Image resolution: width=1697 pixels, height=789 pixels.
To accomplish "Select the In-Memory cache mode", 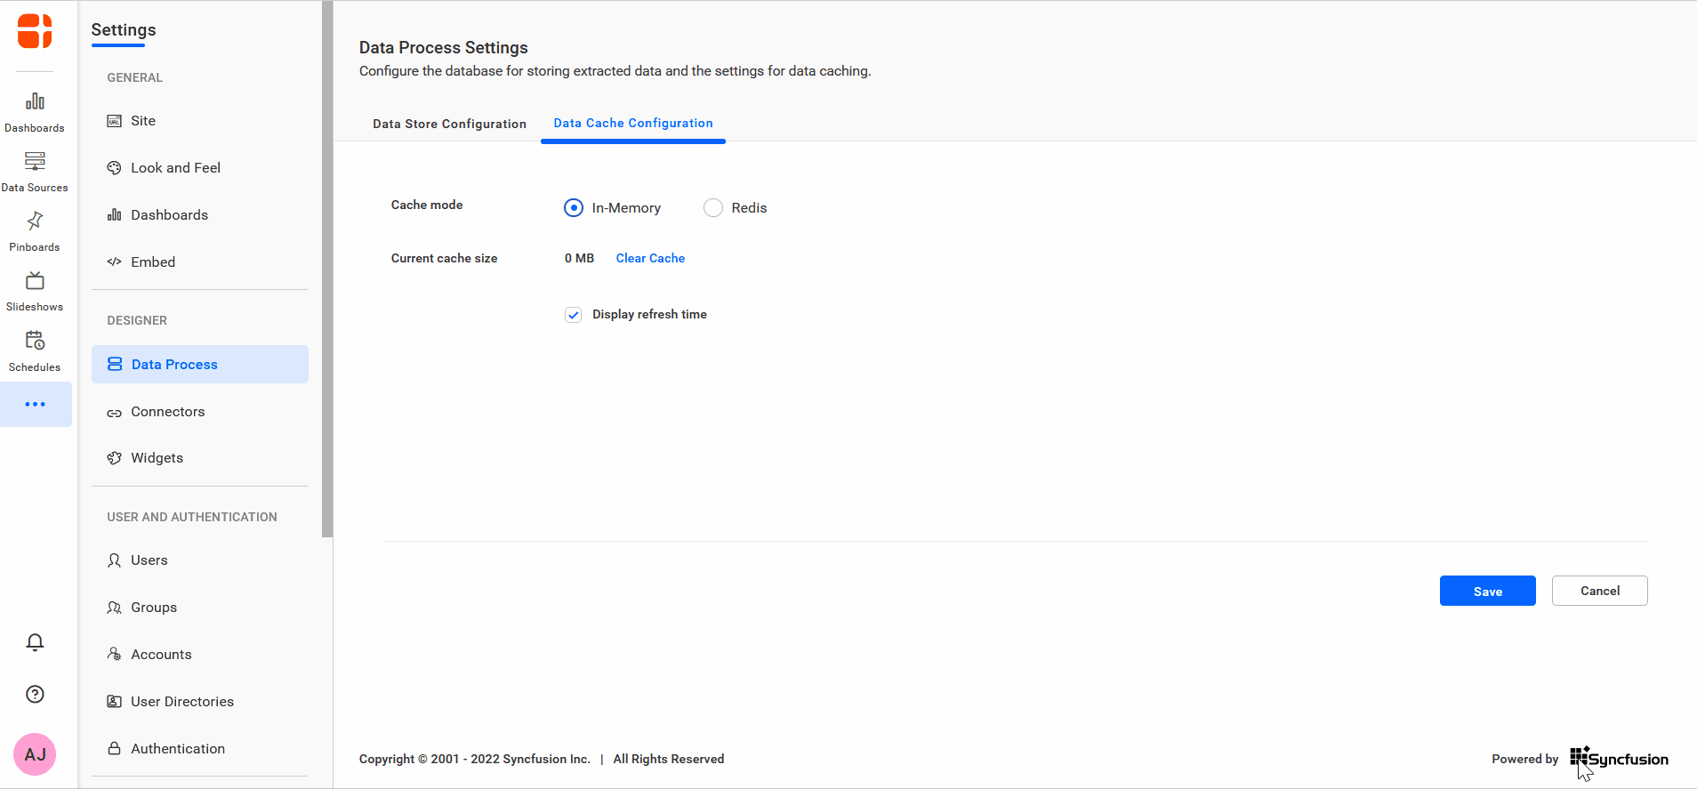I will point(574,208).
